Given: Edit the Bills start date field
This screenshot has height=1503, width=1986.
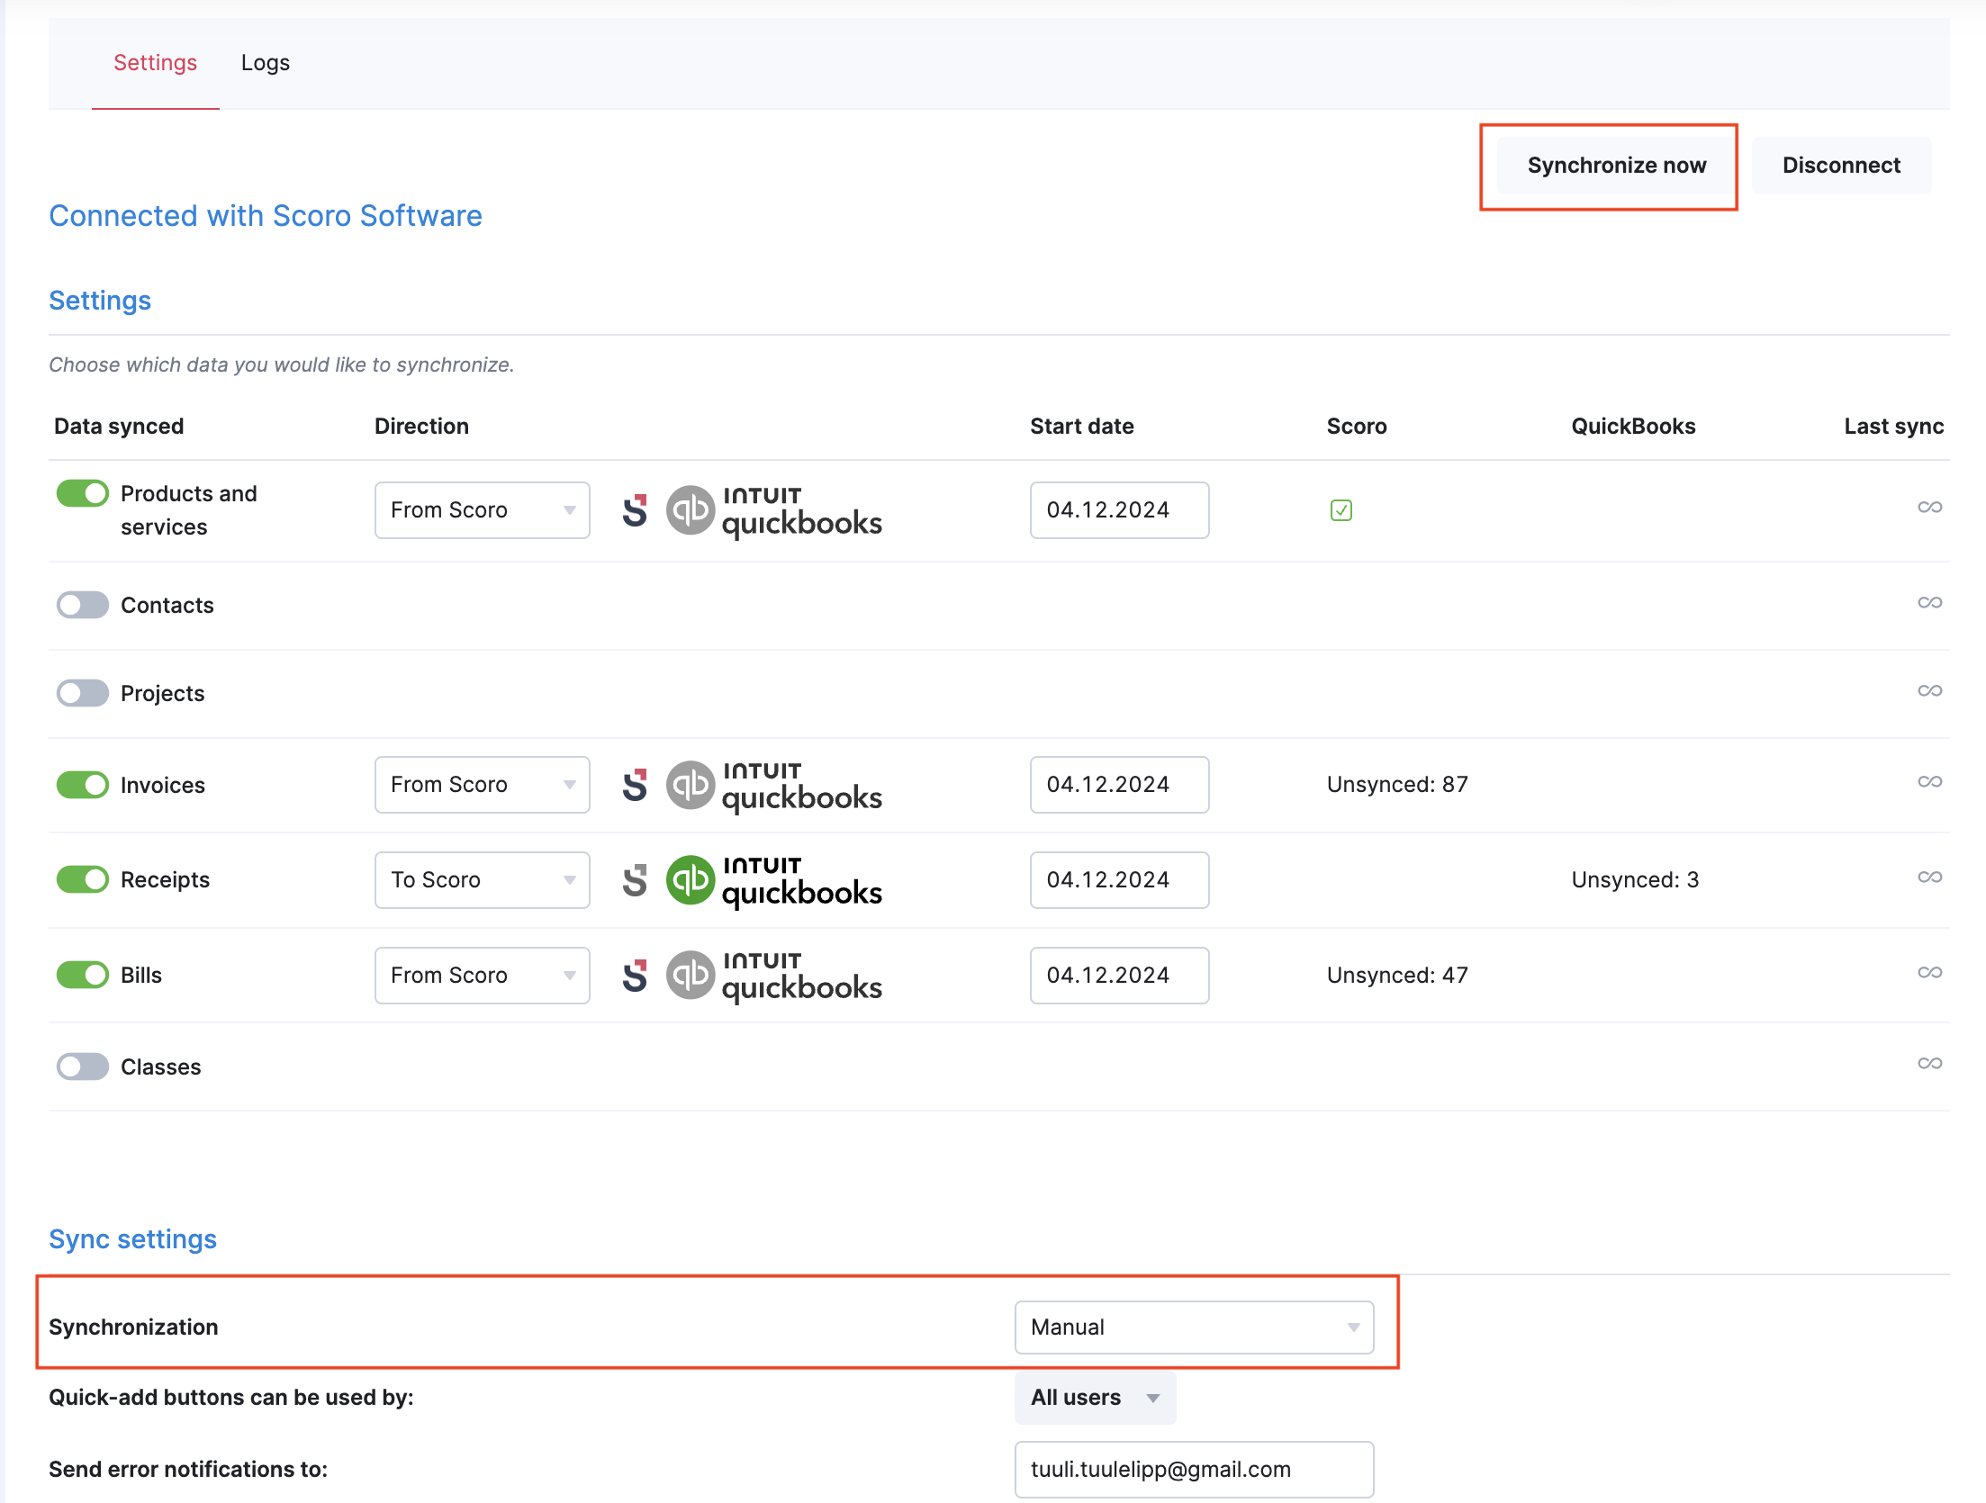Looking at the screenshot, I should pos(1119,976).
